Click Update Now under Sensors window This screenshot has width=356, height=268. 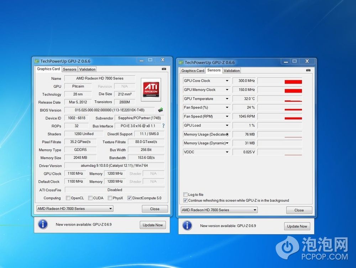tap(297, 226)
